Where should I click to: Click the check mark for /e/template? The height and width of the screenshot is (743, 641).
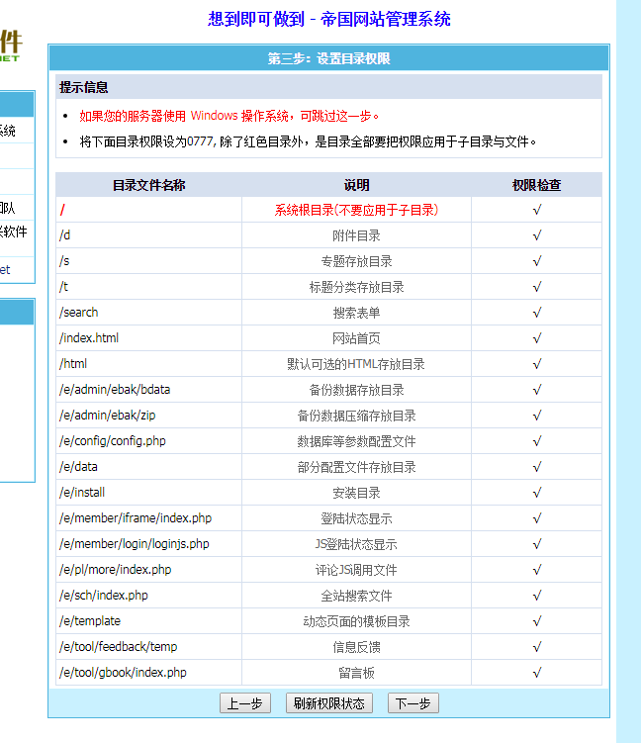[x=536, y=621]
